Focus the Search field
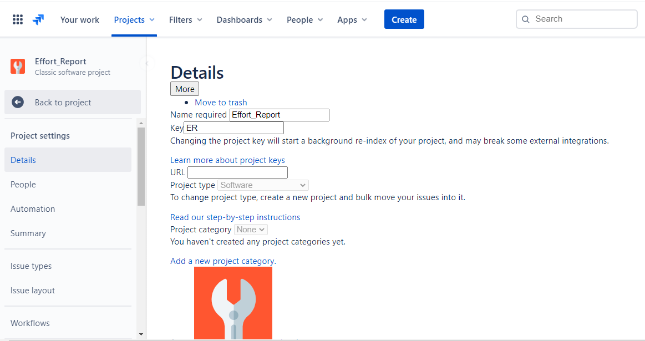Screen dimensions: 645x341 (576, 19)
